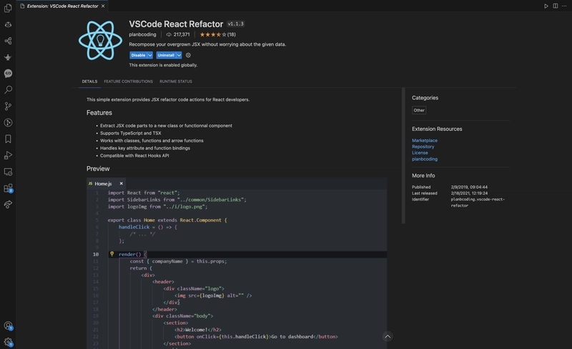Click the More Info heading
This screenshot has width=572, height=349.
[423, 176]
